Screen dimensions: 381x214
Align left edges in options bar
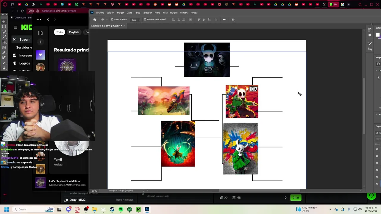(x=173, y=20)
